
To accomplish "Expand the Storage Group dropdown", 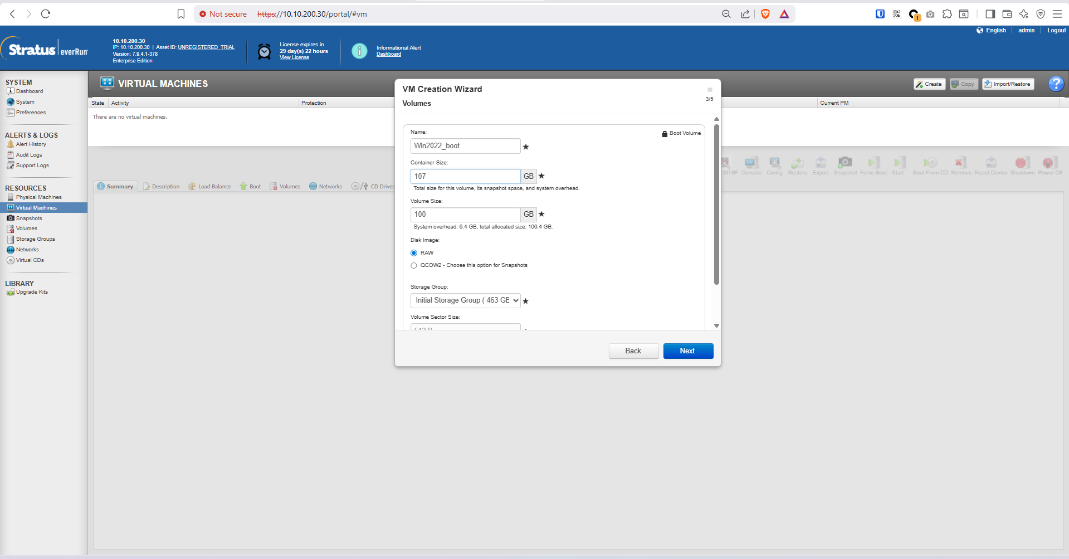I will click(465, 300).
